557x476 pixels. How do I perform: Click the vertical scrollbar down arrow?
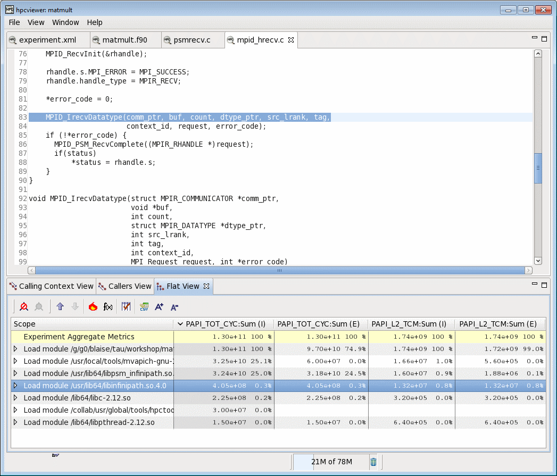538,261
